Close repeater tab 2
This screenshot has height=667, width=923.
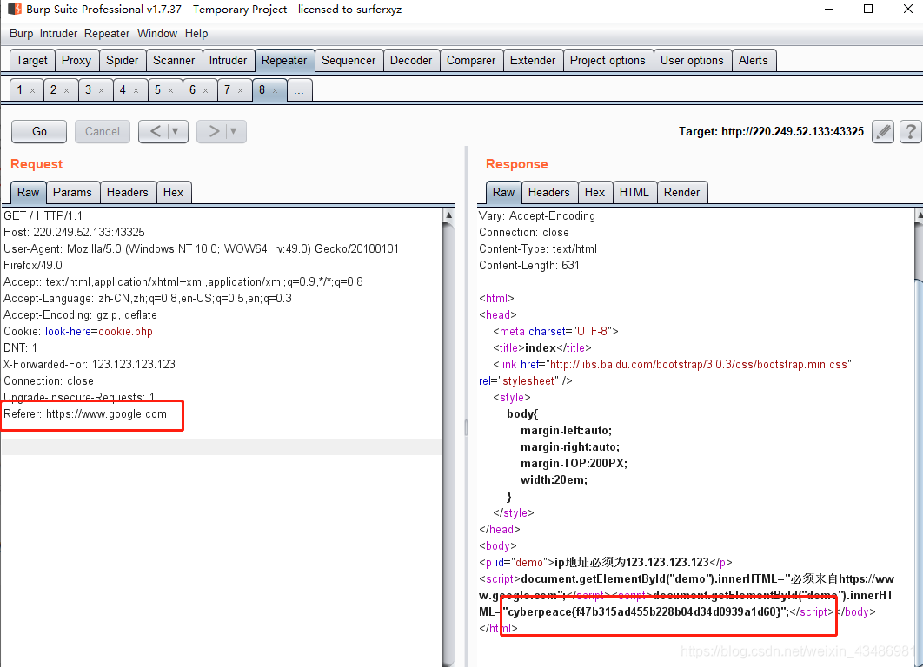(67, 90)
